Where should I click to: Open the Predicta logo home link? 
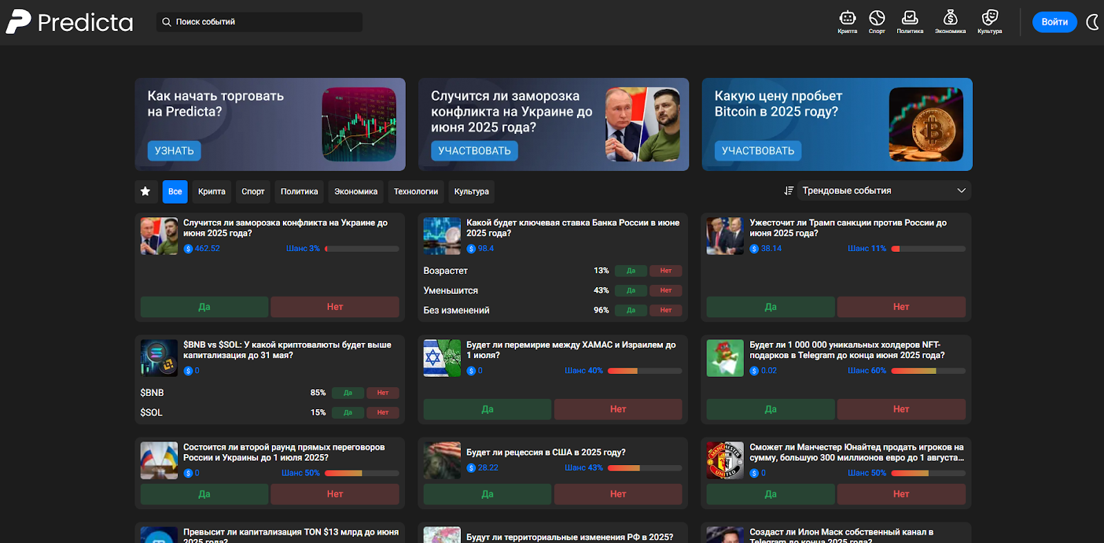69,22
